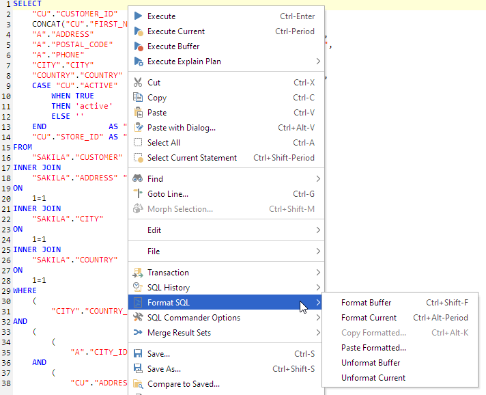Select Format Current option
This screenshot has width=486, height=395.
pos(369,318)
